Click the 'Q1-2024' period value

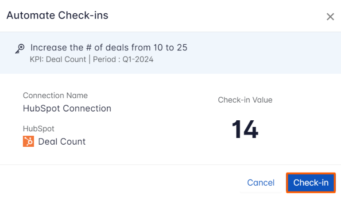point(138,59)
